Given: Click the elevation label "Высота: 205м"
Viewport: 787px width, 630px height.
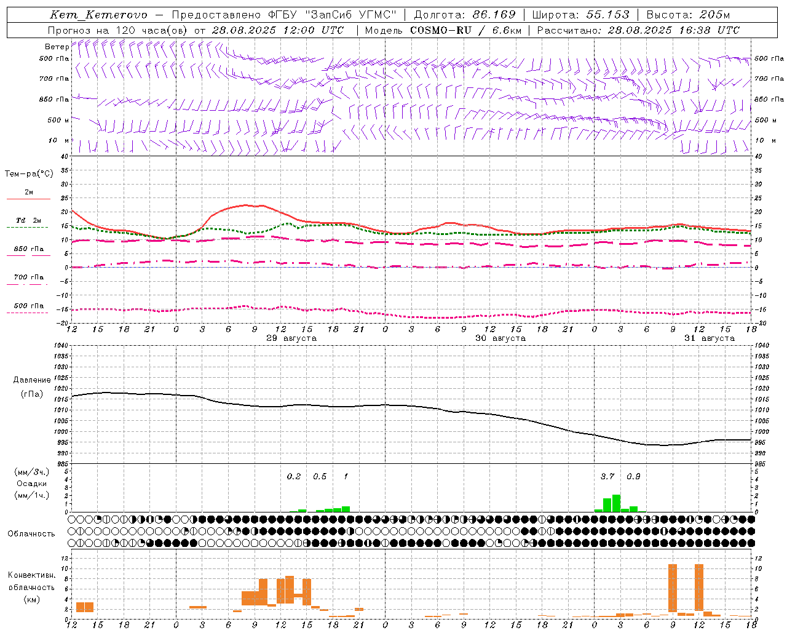Looking at the screenshot, I should 688,15.
